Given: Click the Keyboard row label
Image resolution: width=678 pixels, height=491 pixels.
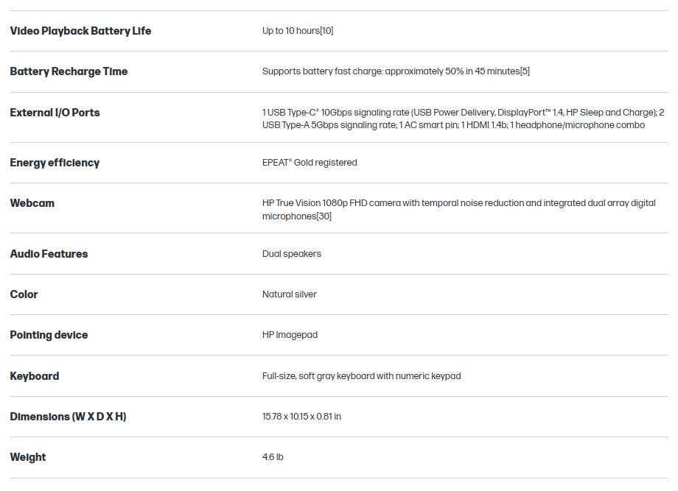Looking at the screenshot, I should [35, 376].
